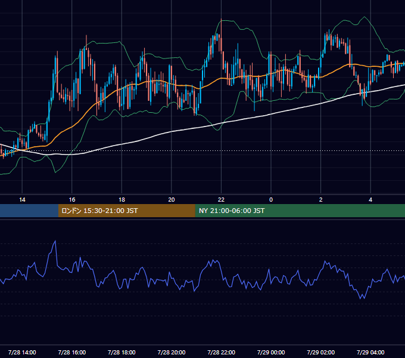Click the 7/28 22:00 time label
Screen dimensions: 405x358
(222, 352)
